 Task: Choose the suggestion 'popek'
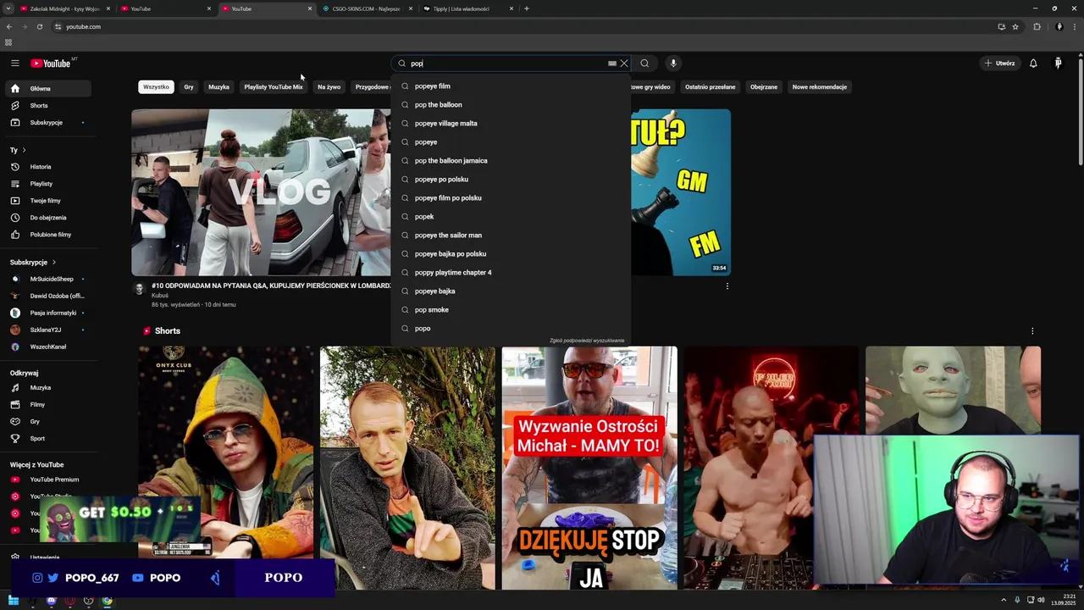[511, 217]
